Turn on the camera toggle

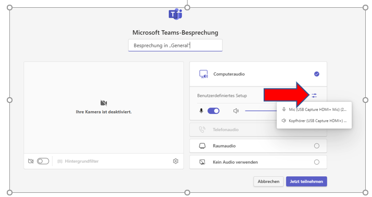(43, 161)
